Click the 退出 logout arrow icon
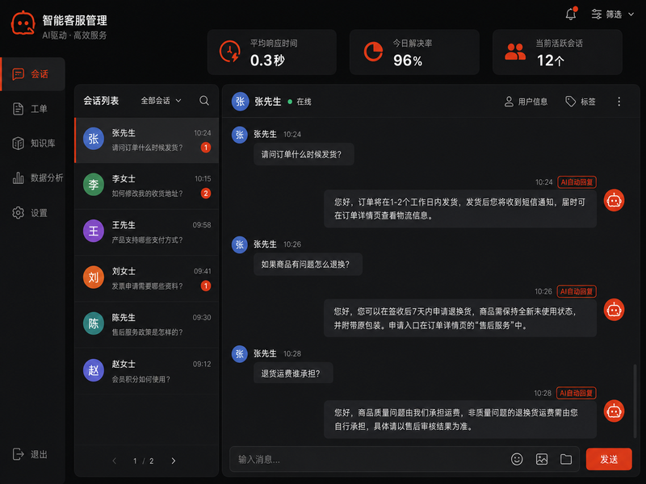Viewport: 646px width, 484px height. point(18,454)
